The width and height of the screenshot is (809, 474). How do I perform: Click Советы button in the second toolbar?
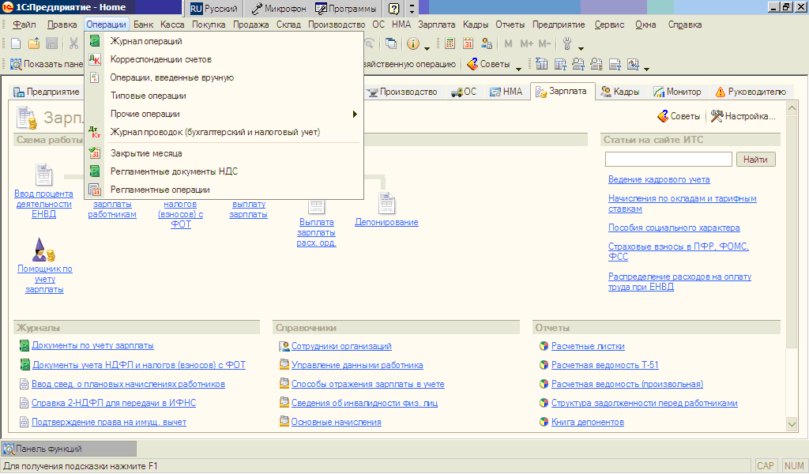[x=488, y=64]
